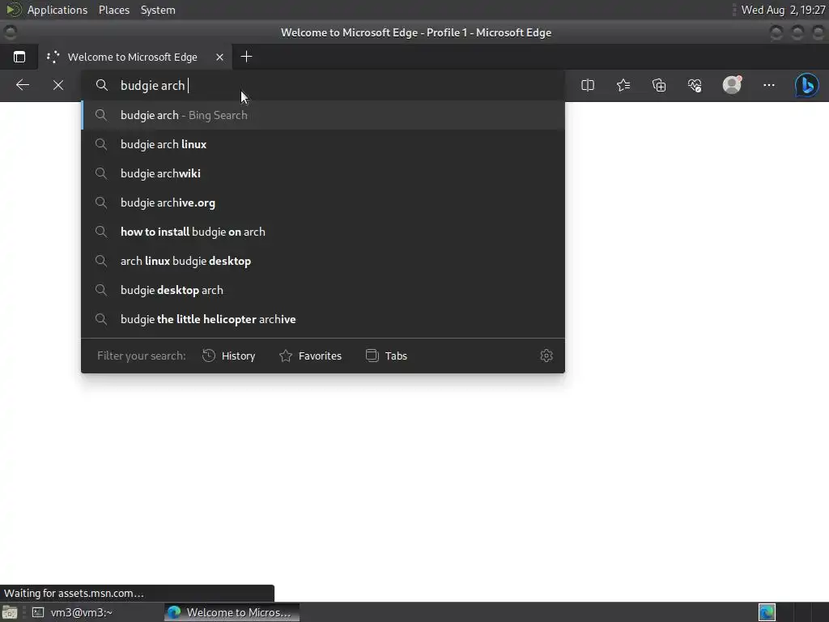Select the suggestion budgie arch linux
The width and height of the screenshot is (829, 622).
tap(323, 144)
